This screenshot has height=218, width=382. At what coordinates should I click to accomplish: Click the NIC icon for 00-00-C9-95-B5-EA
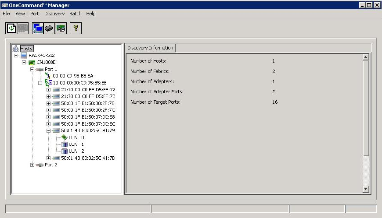pyautogui.click(x=48, y=76)
